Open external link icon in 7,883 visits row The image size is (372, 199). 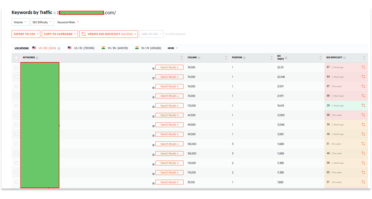[x=153, y=183]
